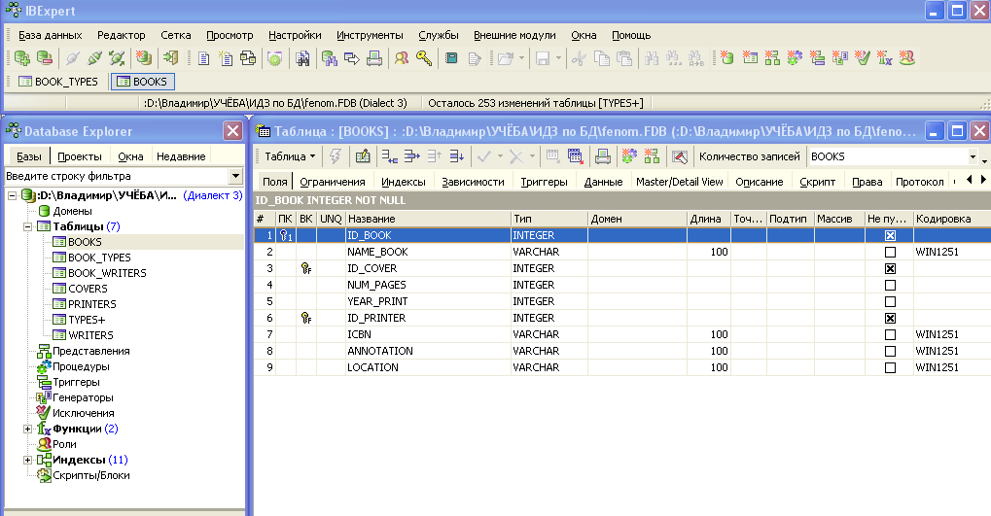Uncheck Not Null checkbox for ID_COVER row

(x=890, y=268)
